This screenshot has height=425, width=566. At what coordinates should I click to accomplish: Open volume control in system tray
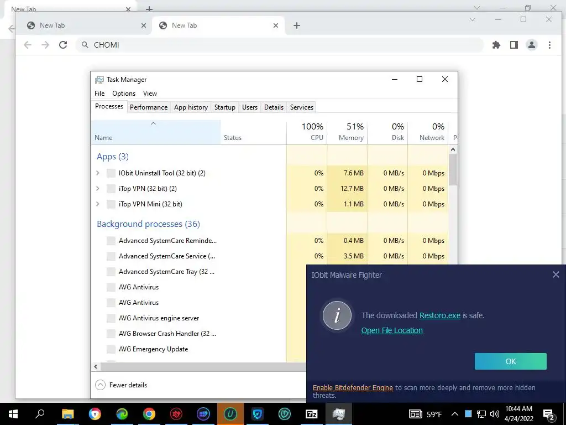(x=495, y=414)
